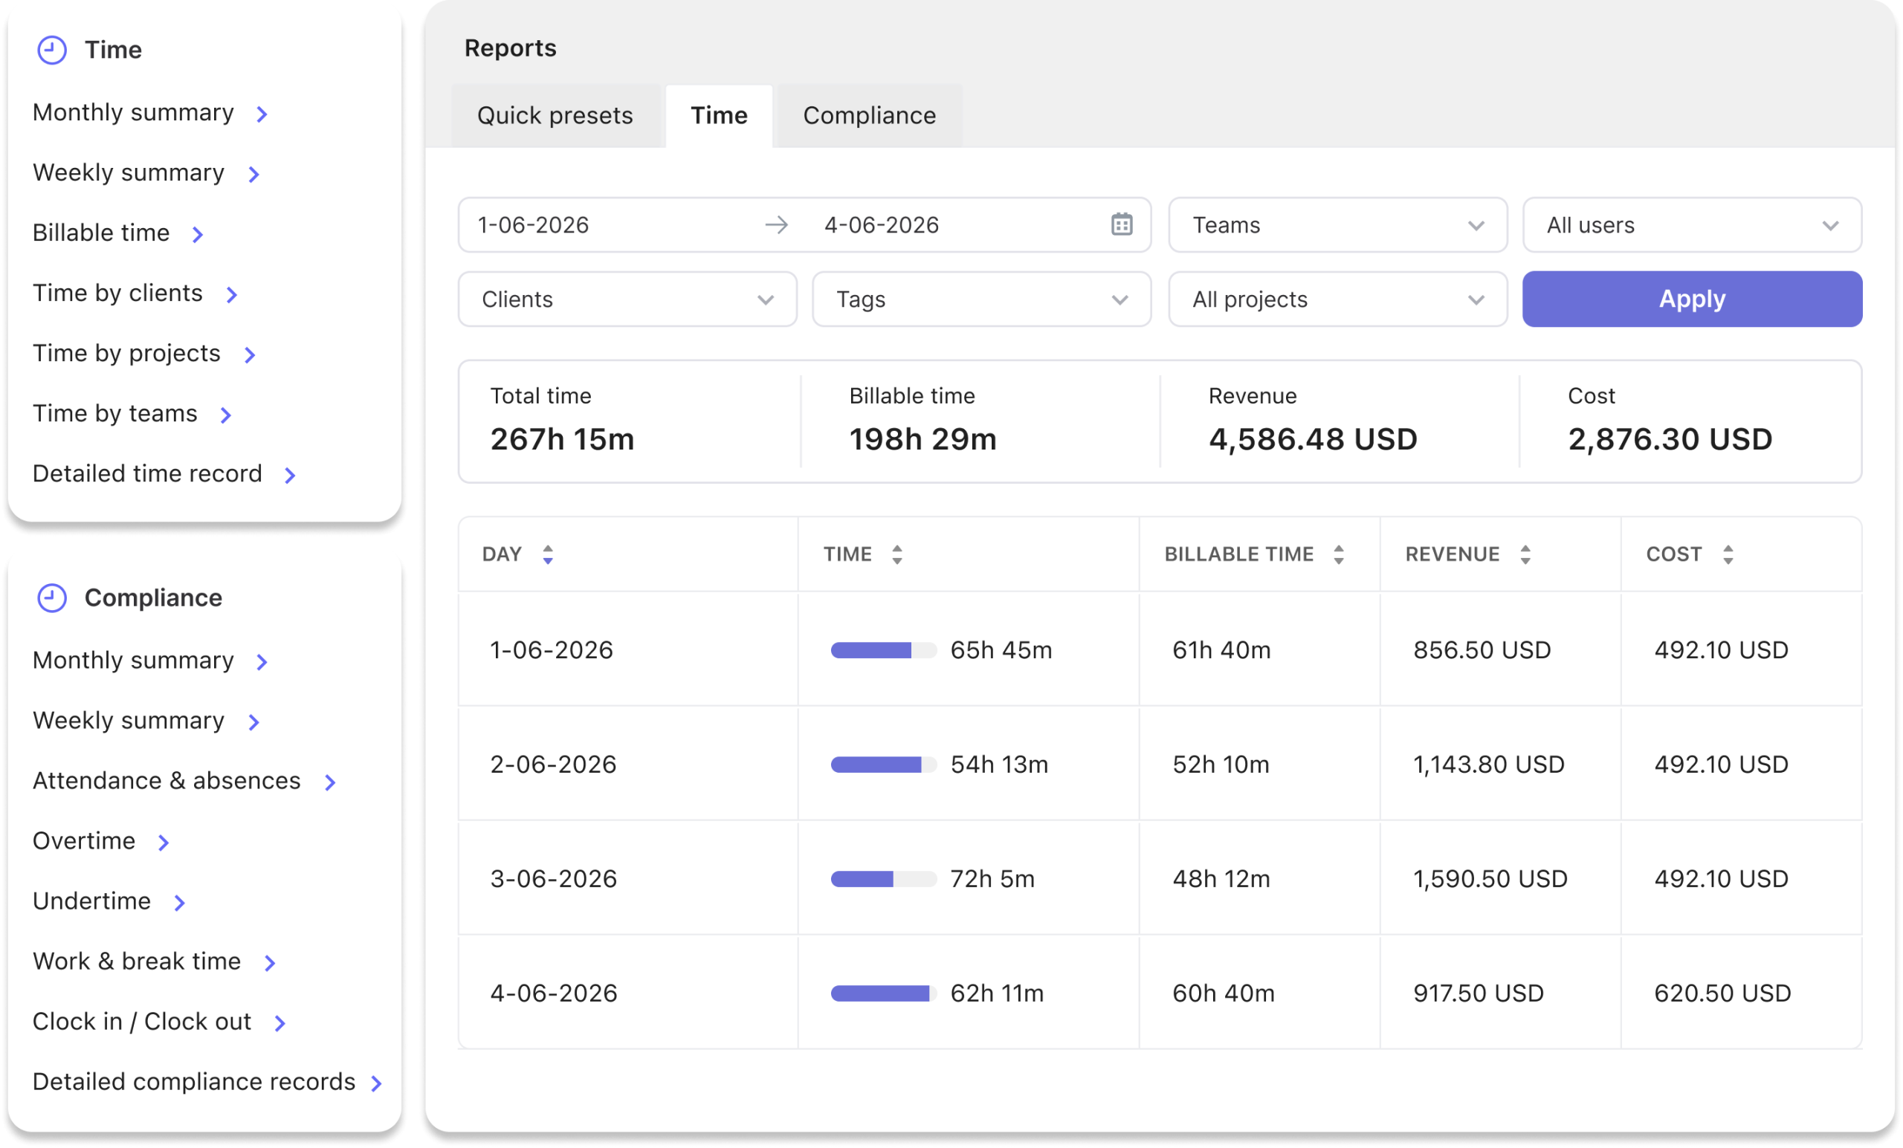Sort by the COST column arrows
The height and width of the screenshot is (1148, 1903).
tap(1728, 554)
